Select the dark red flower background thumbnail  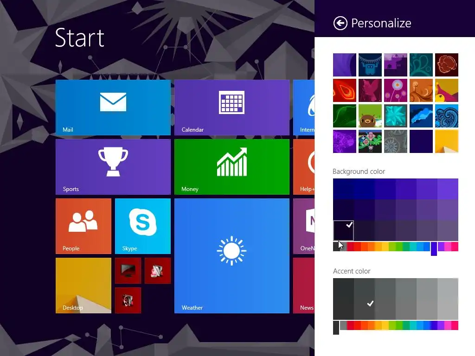[447, 65]
